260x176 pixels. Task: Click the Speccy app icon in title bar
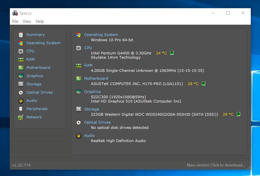(15, 13)
